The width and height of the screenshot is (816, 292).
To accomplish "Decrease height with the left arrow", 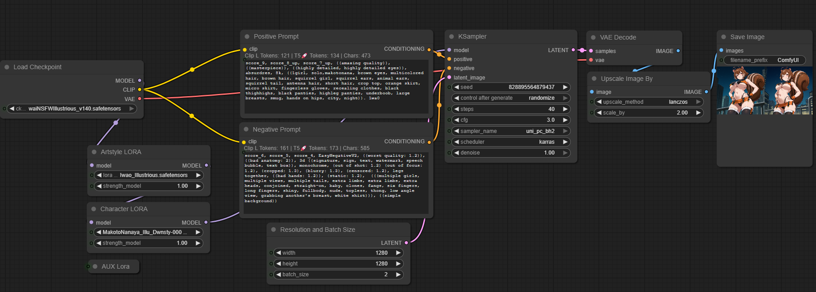I will pyautogui.click(x=279, y=264).
